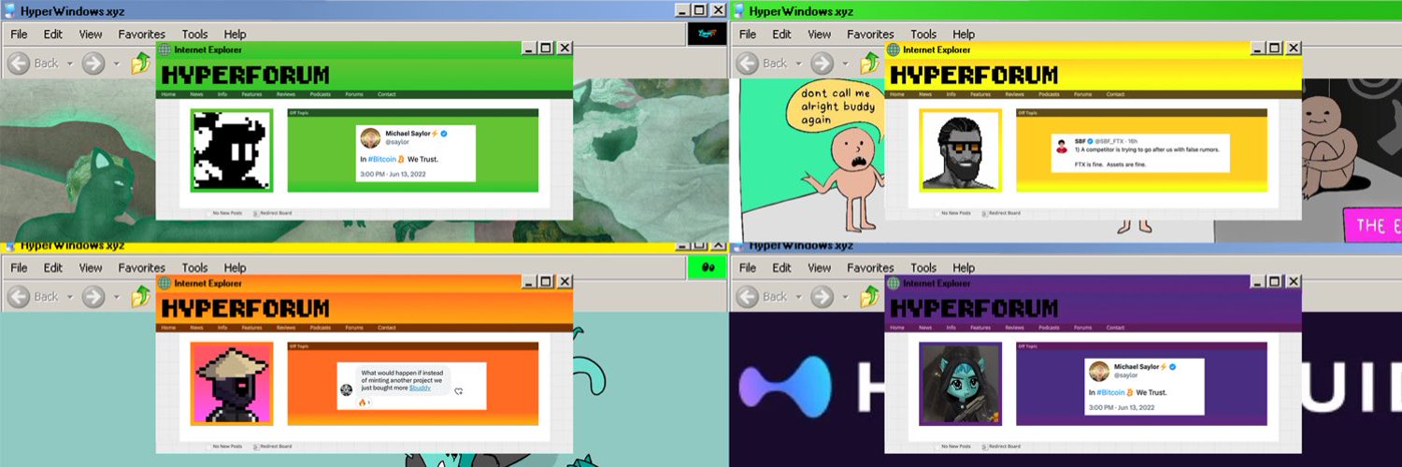Open Back history dropdown behind purple forum
Viewport: 1402px width, 467px height.
(798, 297)
